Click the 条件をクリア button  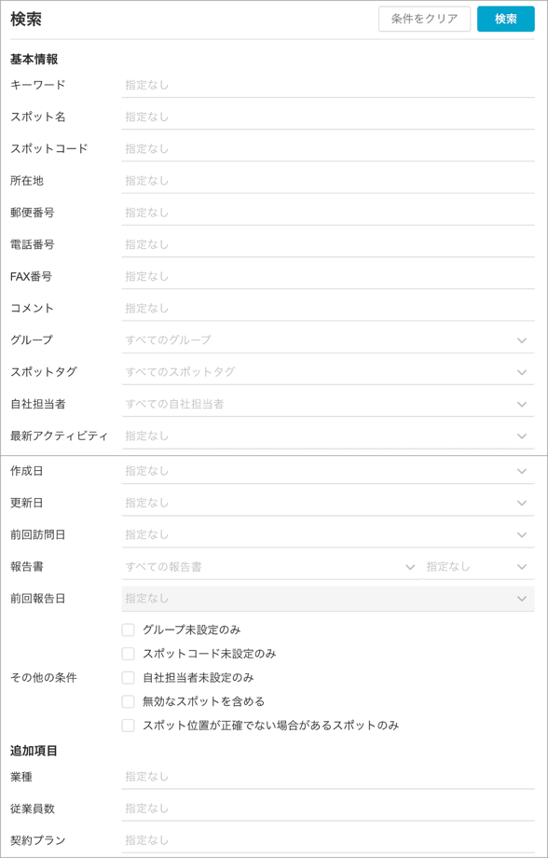tap(424, 20)
